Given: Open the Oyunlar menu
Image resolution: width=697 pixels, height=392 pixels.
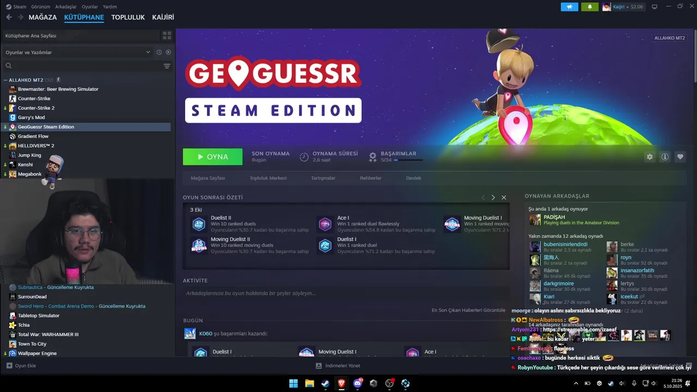Looking at the screenshot, I should point(90,7).
